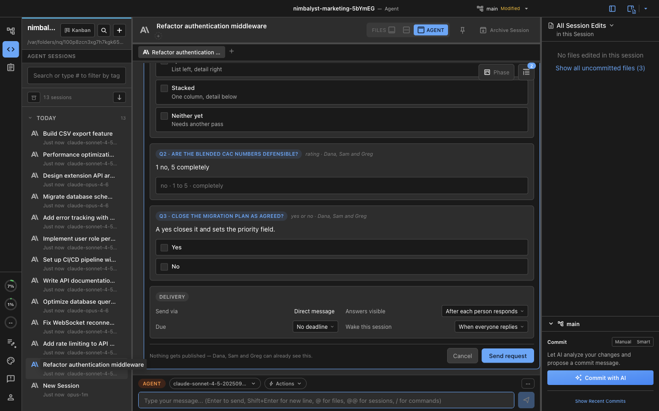The height and width of the screenshot is (411, 659).
Task: Create a new session with the plus button
Action: [119, 30]
